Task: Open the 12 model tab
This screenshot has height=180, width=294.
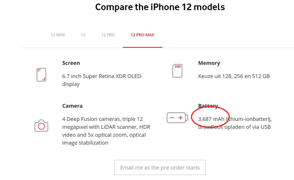Action: [83, 35]
